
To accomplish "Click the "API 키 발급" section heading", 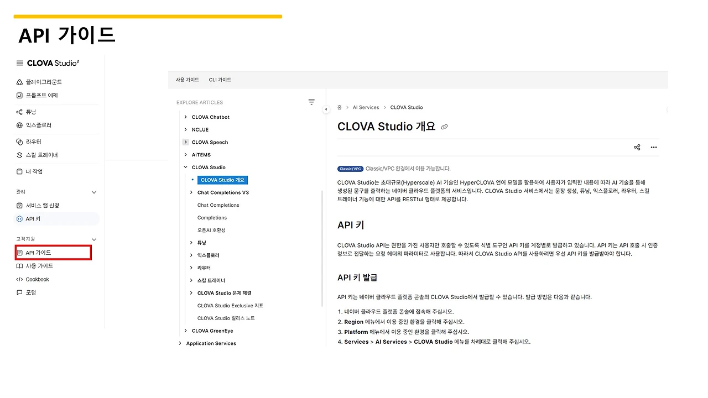I will point(357,277).
